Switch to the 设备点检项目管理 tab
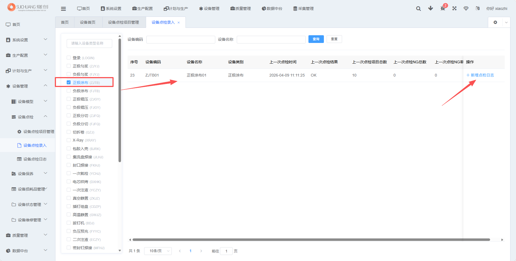The width and height of the screenshot is (516, 261). pos(123,22)
